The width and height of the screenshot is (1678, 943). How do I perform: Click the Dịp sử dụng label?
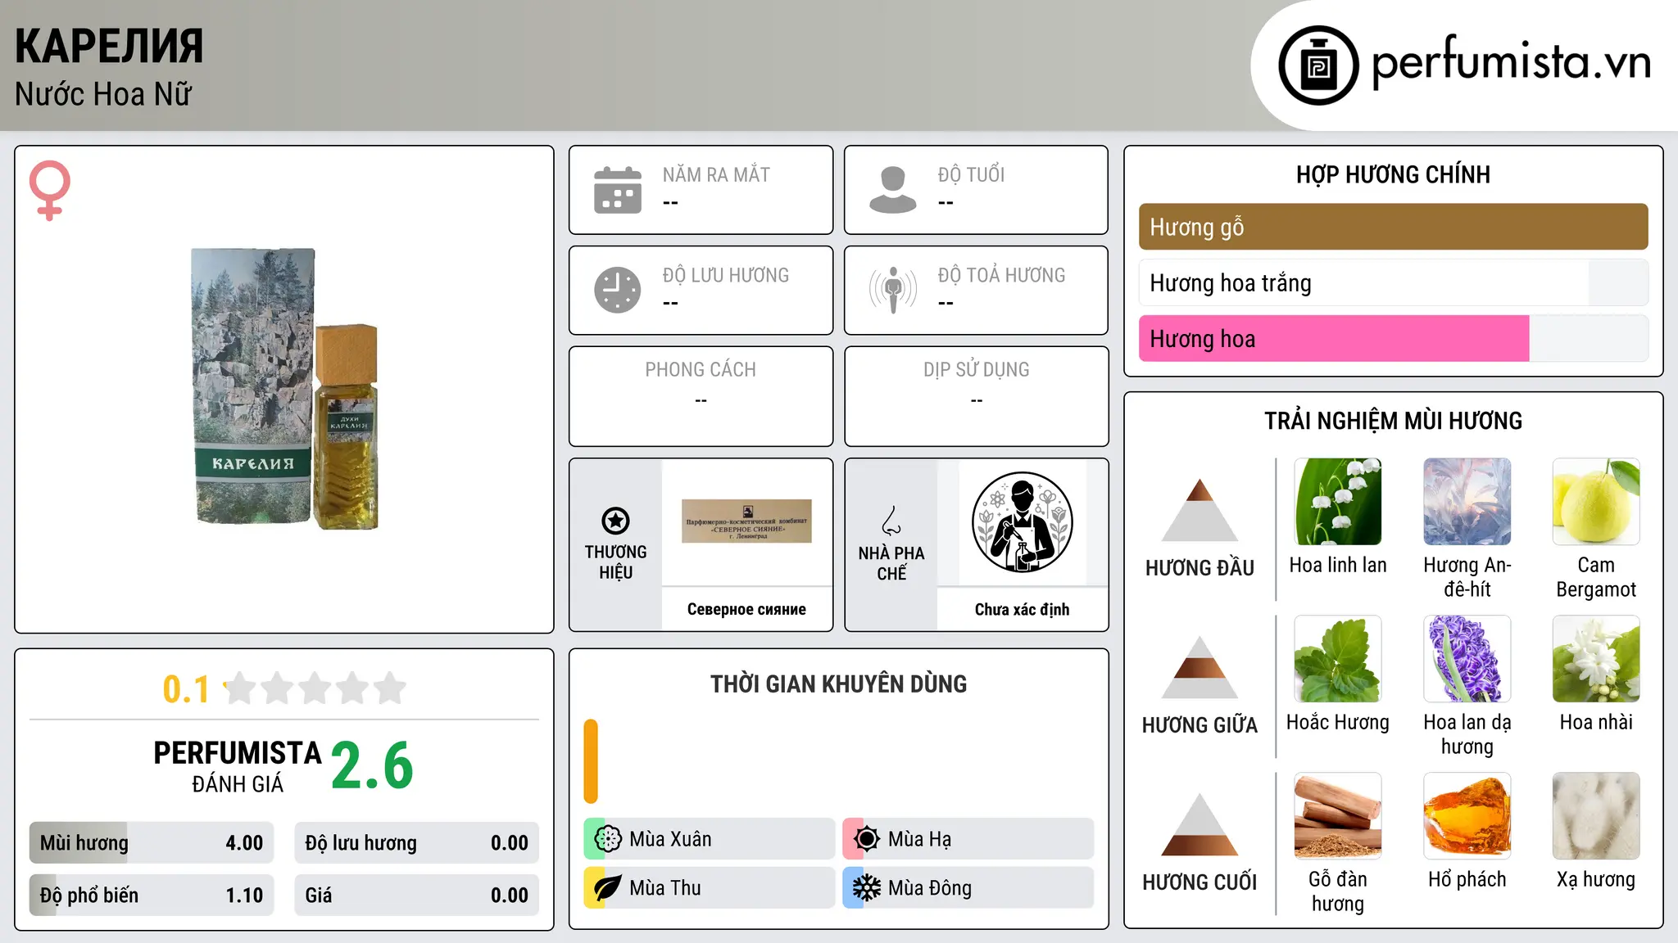976,370
